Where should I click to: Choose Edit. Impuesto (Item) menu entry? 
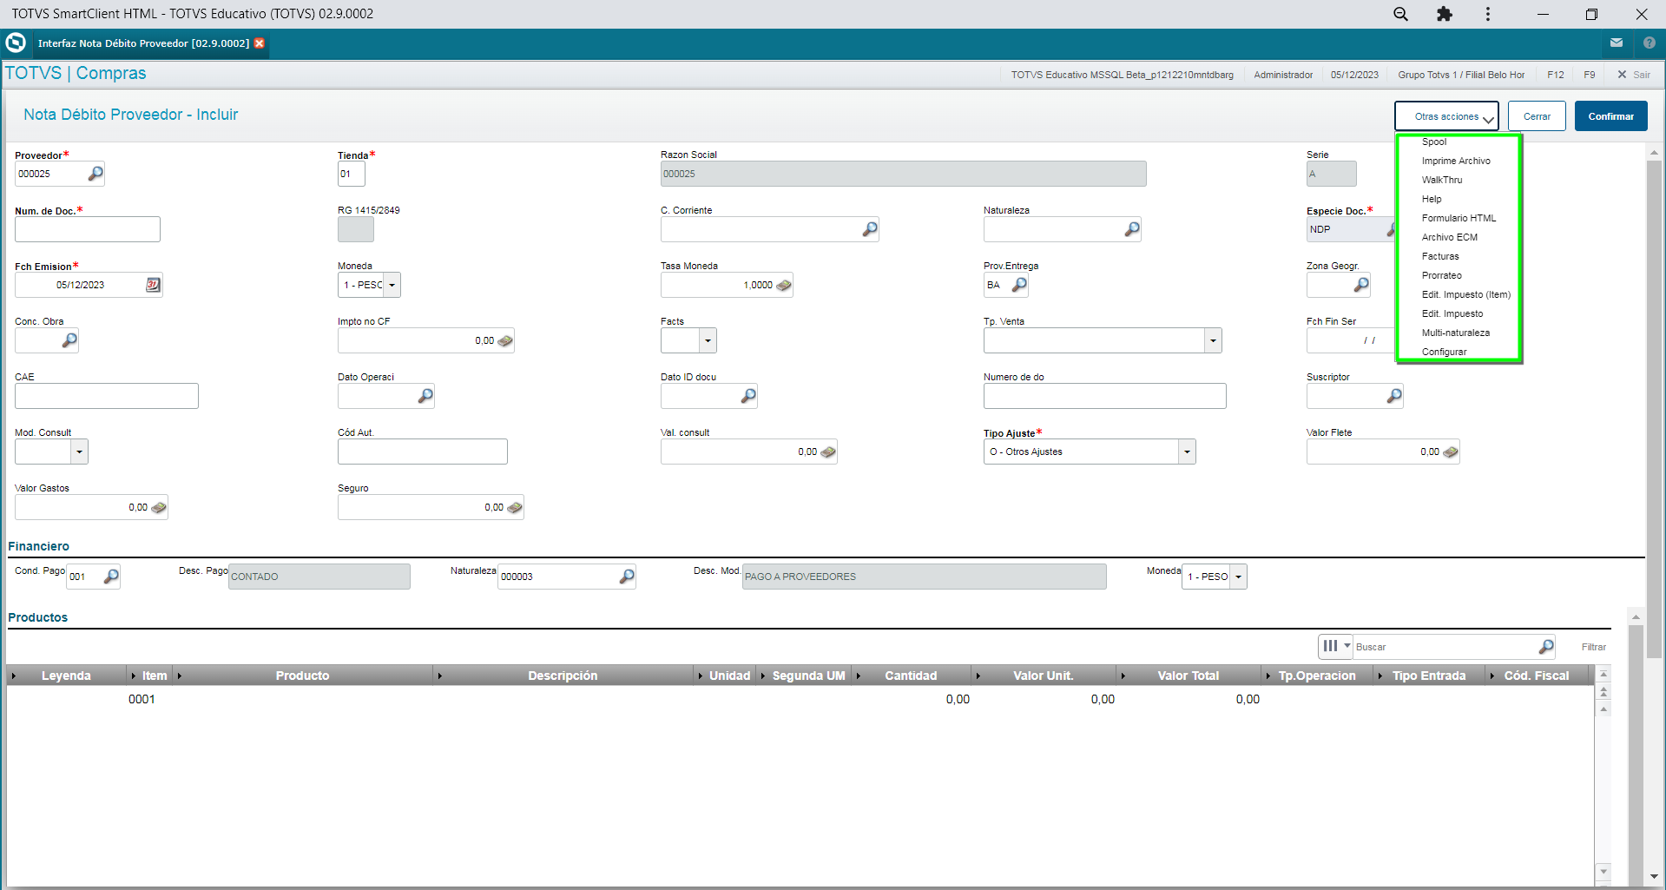point(1465,294)
